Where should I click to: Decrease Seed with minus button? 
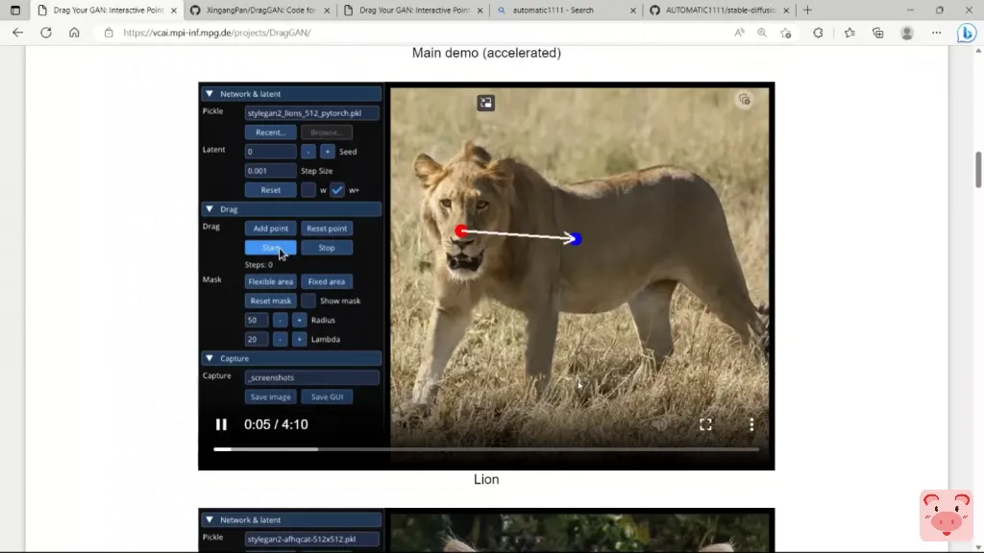click(308, 152)
